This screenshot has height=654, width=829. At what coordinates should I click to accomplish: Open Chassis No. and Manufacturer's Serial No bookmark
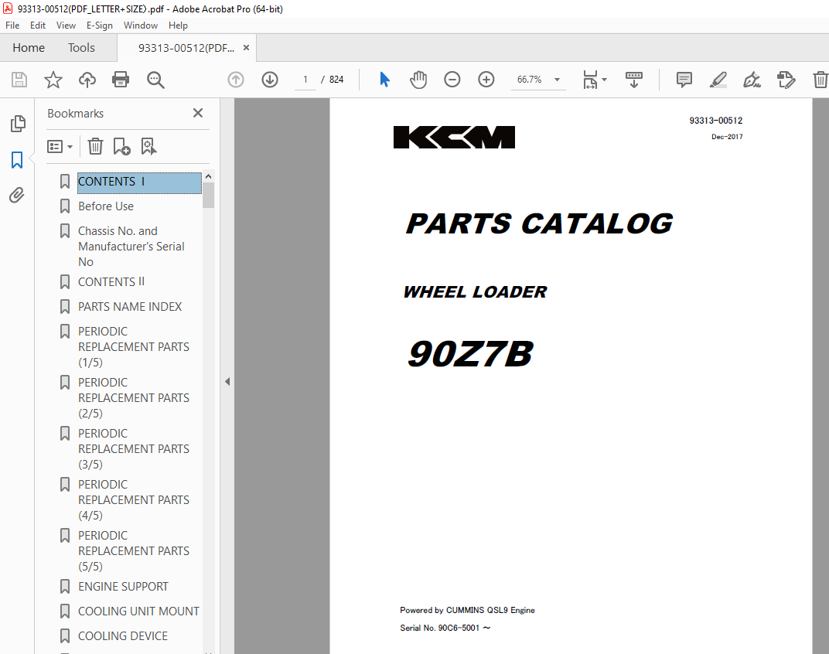click(131, 247)
